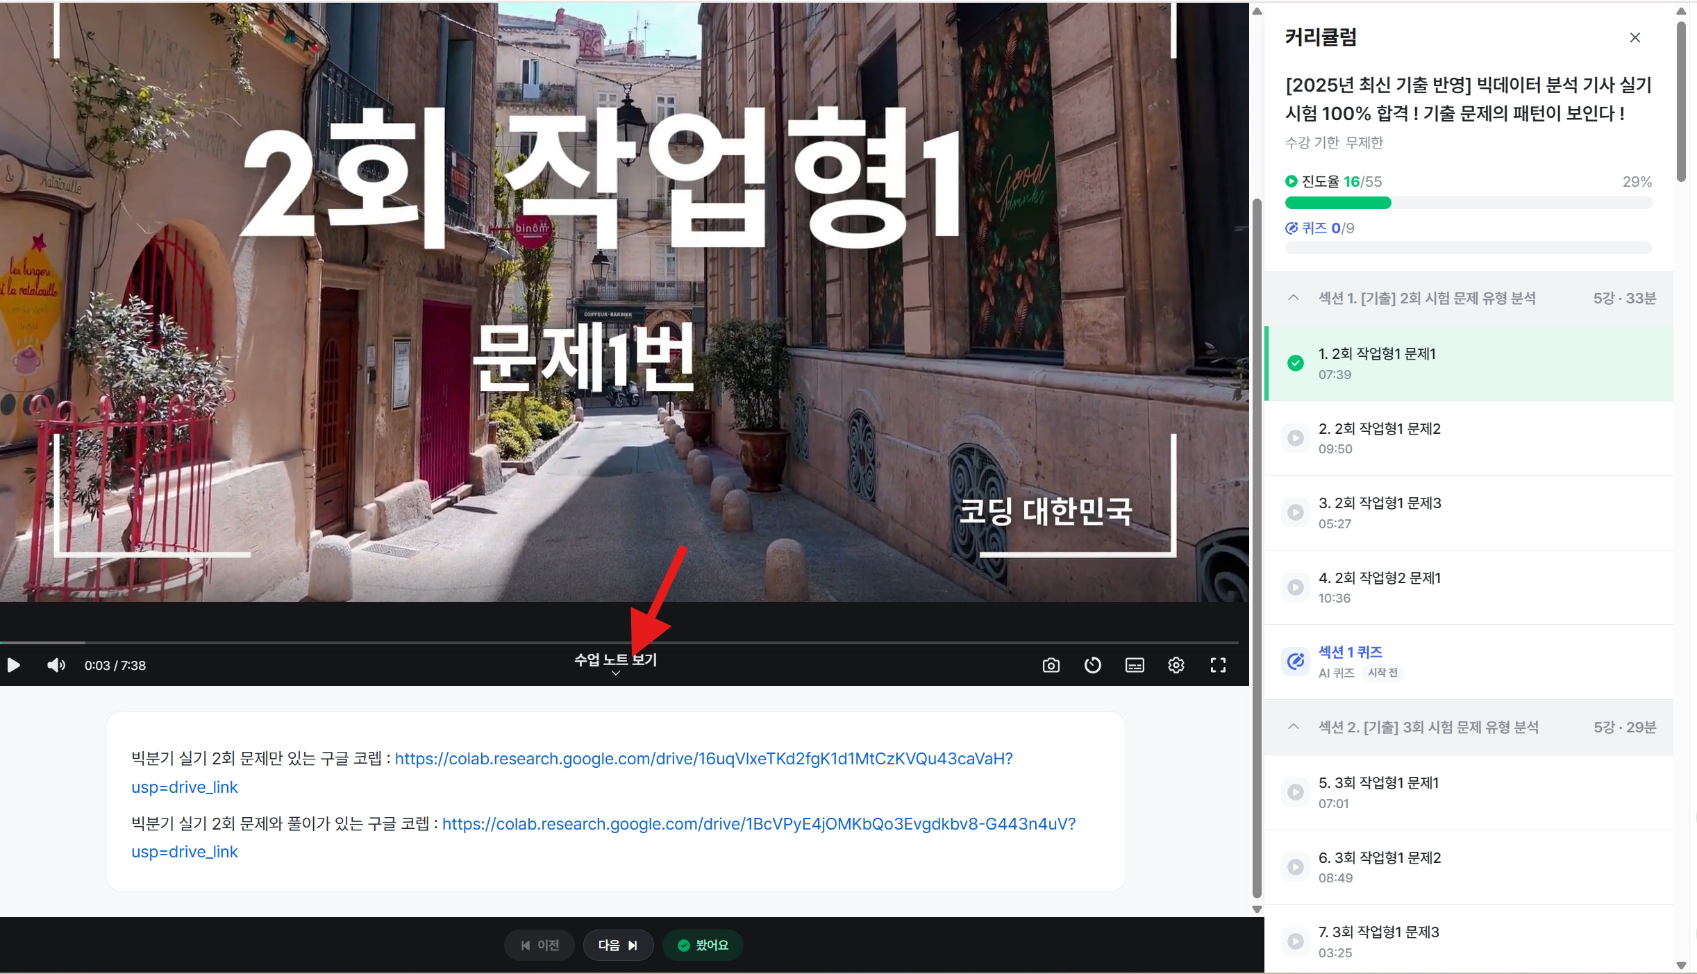1697x974 pixels.
Task: Click the play icon for 2회 작업형1 문제2
Action: click(x=1296, y=437)
